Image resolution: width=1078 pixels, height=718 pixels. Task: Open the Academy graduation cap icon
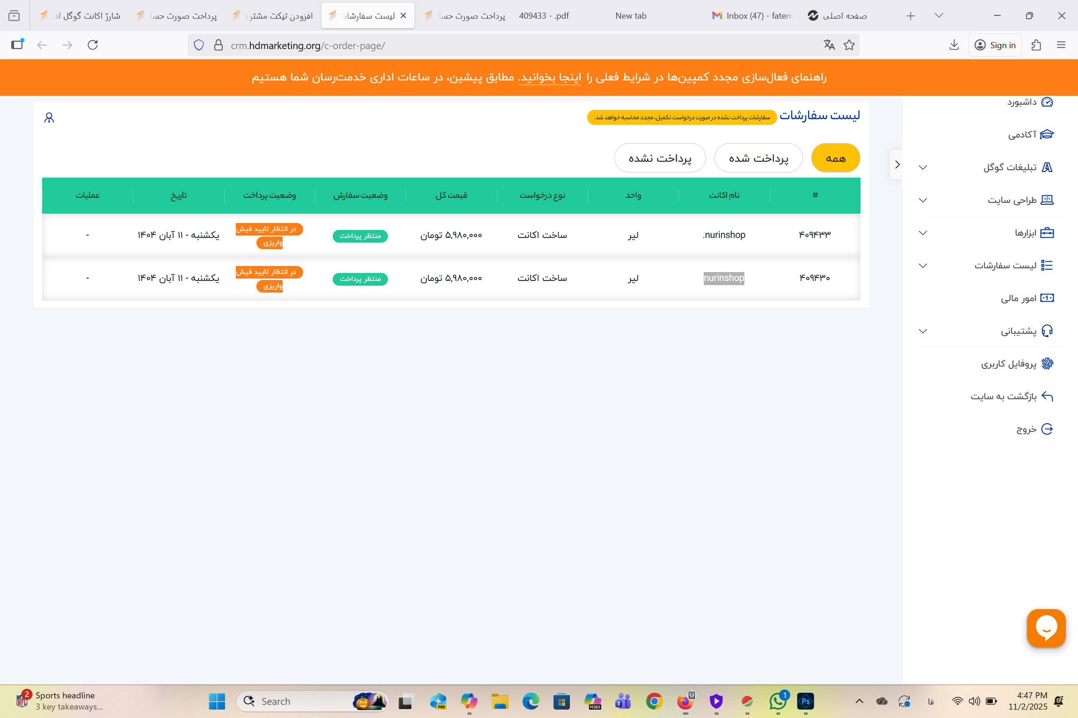coord(1047,135)
